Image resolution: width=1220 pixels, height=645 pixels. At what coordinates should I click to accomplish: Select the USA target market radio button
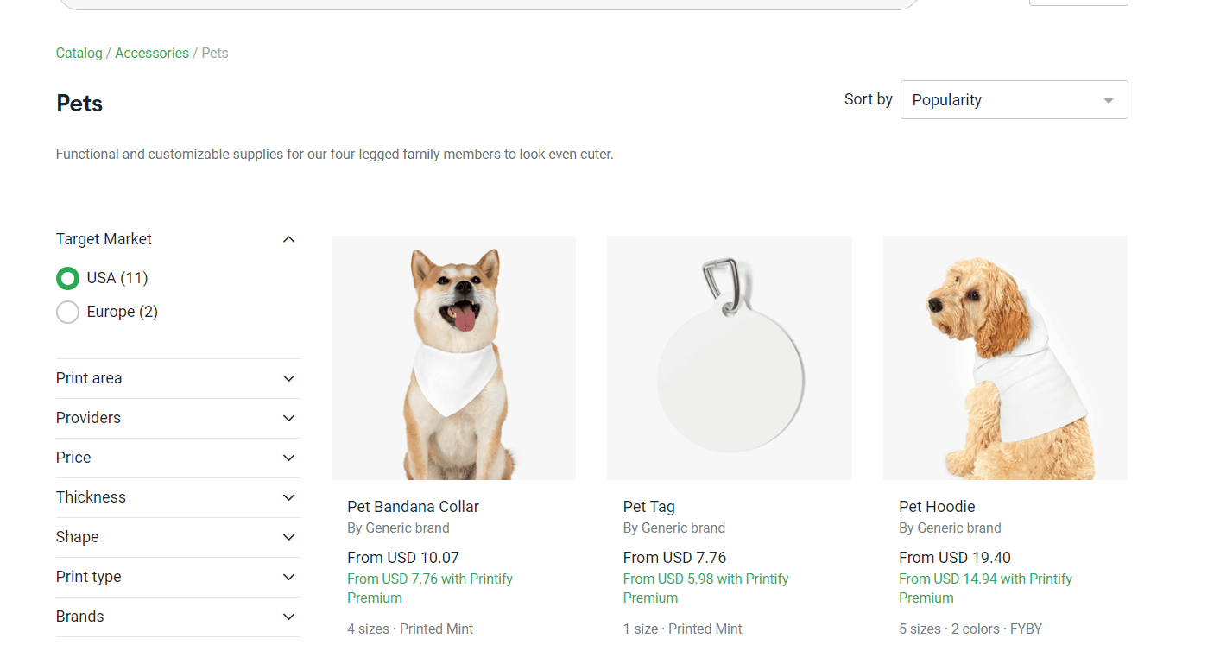(x=67, y=278)
